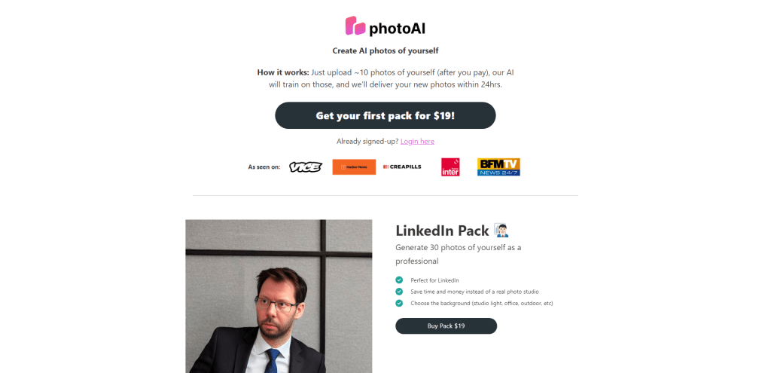Open the Hacker News logo badge
The image size is (771, 373).
tap(354, 167)
